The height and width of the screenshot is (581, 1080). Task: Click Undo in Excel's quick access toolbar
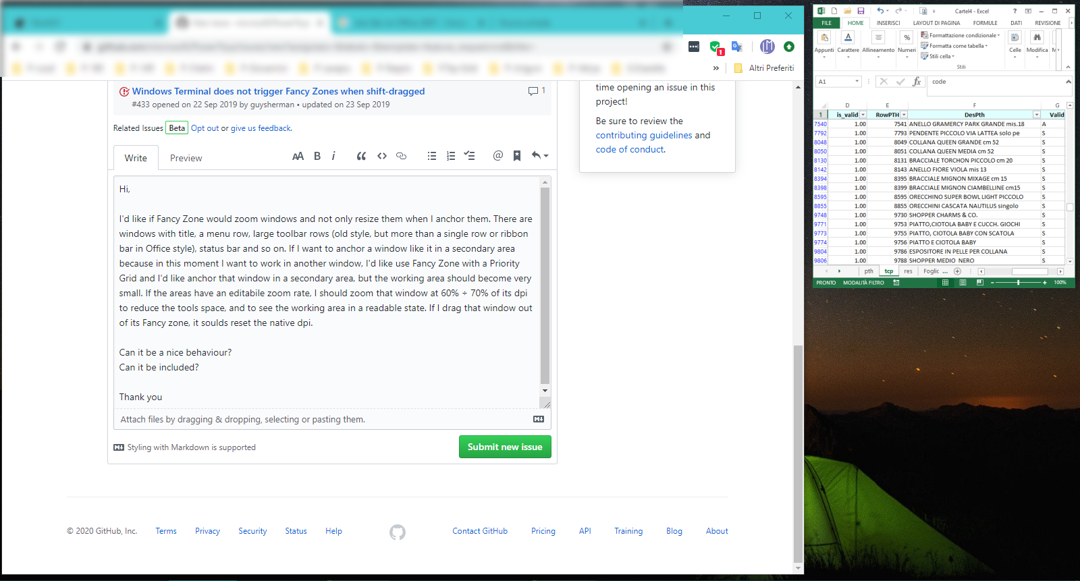tap(880, 11)
